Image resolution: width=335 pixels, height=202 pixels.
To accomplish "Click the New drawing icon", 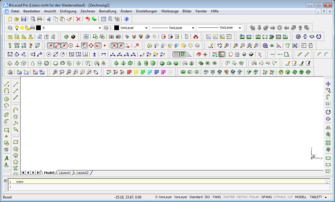I will [10, 19].
